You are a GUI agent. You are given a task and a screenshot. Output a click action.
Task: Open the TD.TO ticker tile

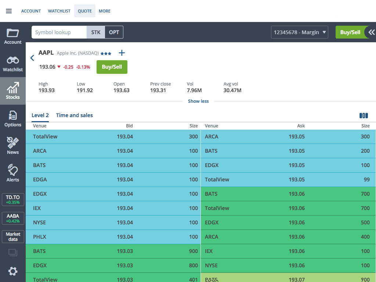coord(13,200)
